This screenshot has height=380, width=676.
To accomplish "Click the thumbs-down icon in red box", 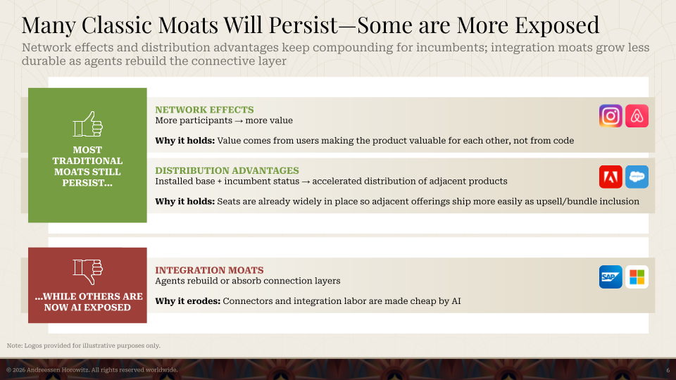I will 87,272.
